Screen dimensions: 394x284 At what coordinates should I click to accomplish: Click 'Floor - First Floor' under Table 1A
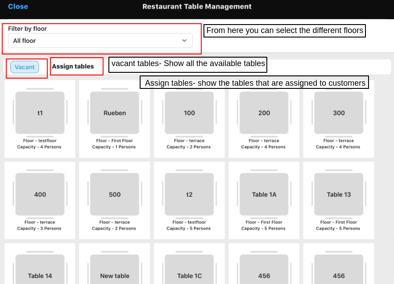point(264,222)
